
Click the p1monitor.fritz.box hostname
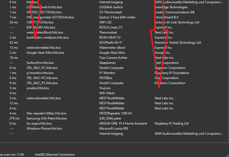[40, 73]
